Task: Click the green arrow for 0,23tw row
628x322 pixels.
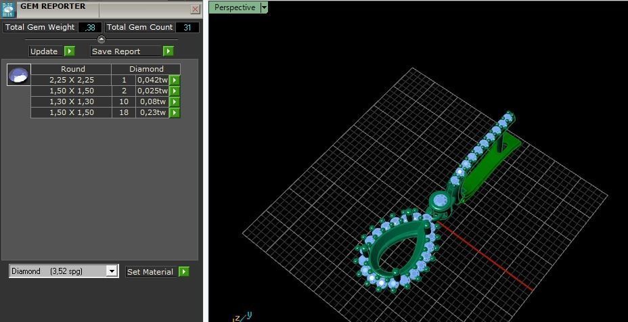Action: pos(174,112)
